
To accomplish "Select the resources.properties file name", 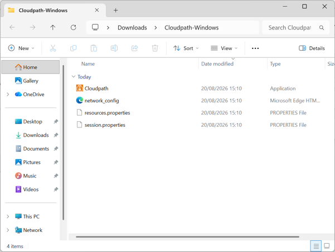I will [107, 112].
